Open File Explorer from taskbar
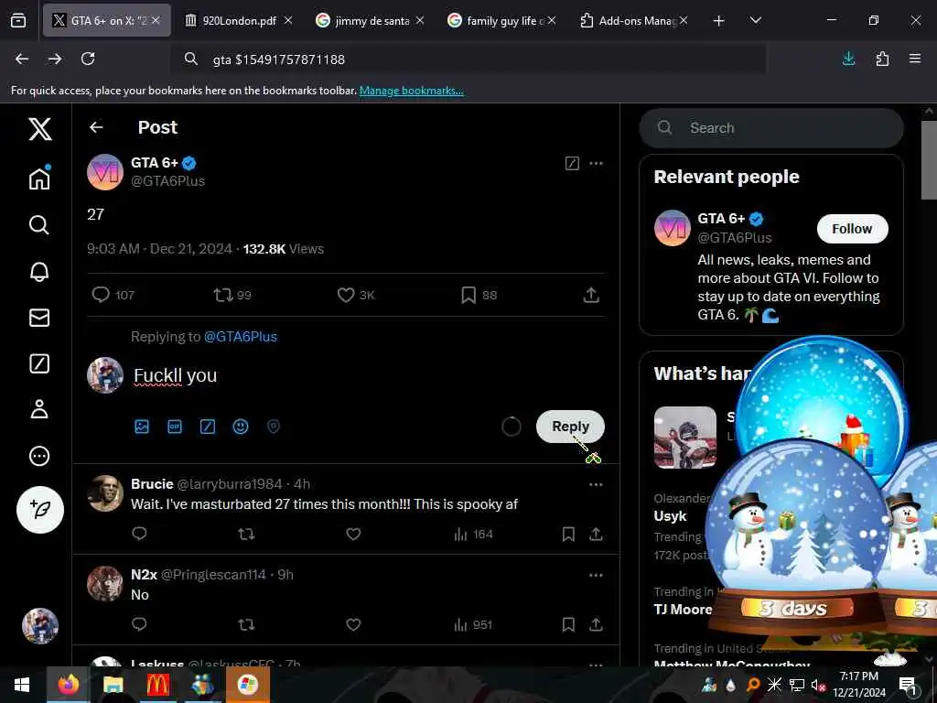This screenshot has width=937, height=703. coord(113,685)
